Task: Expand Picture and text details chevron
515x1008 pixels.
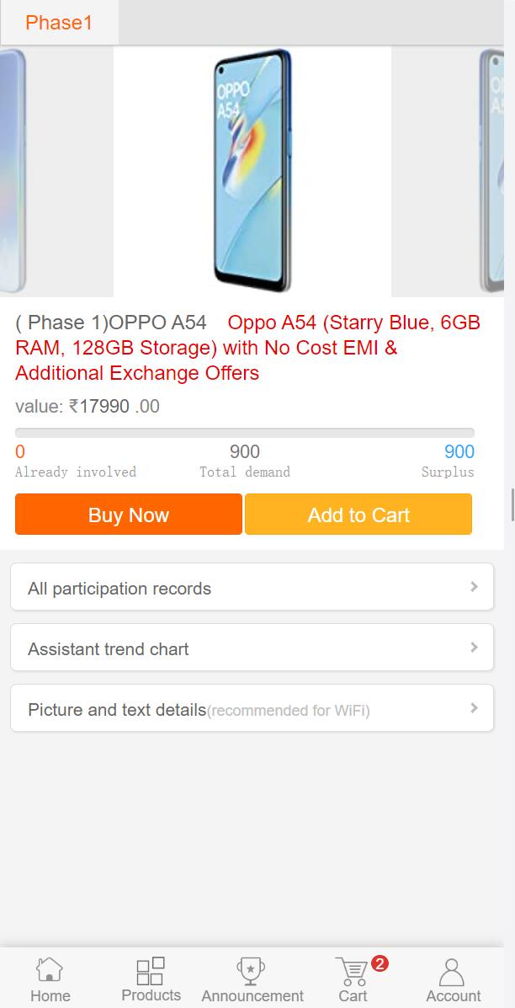Action: (474, 708)
